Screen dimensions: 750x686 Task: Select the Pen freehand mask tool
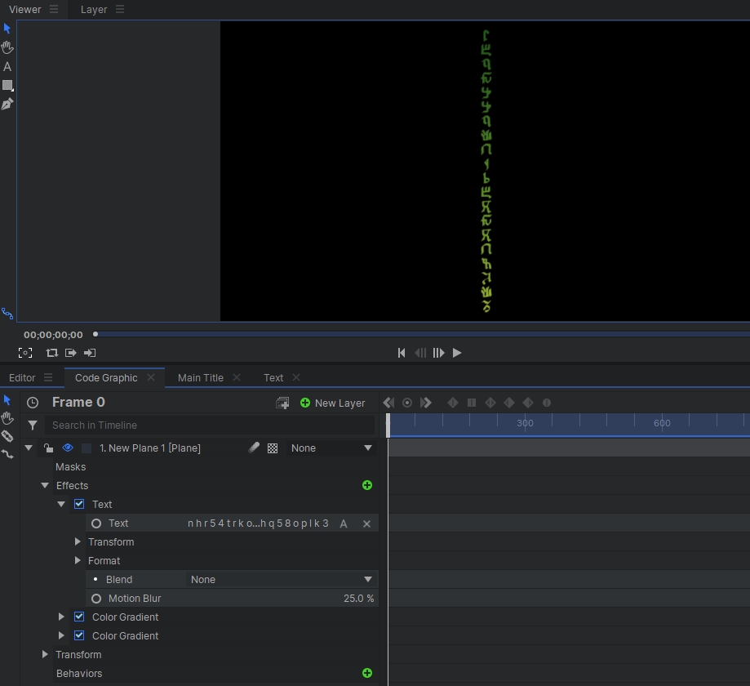[7, 105]
